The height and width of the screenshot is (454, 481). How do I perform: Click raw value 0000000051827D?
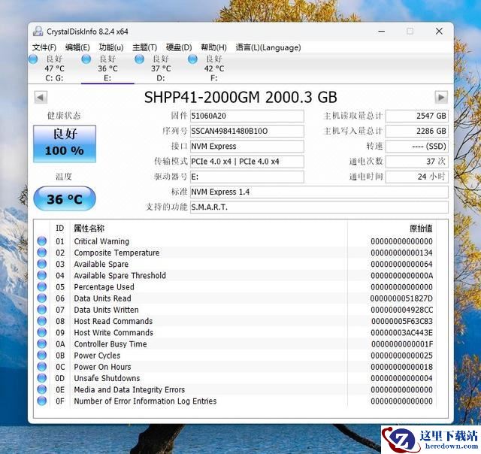coord(401,298)
